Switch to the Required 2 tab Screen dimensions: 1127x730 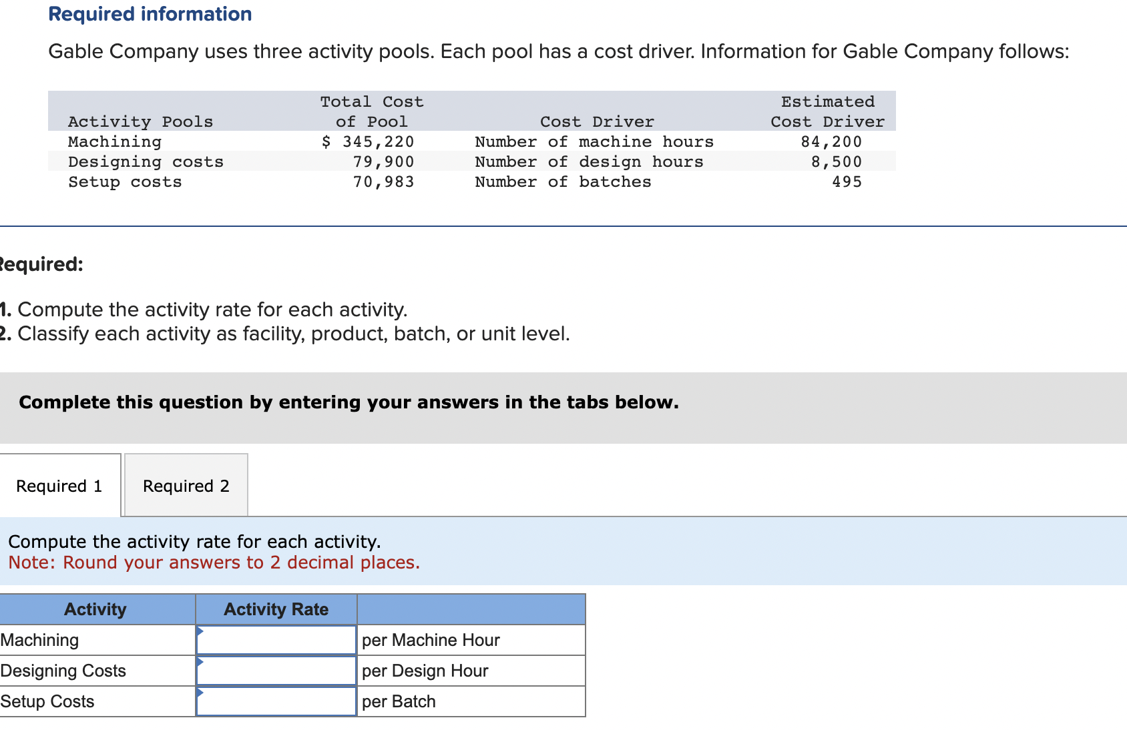pyautogui.click(x=186, y=485)
